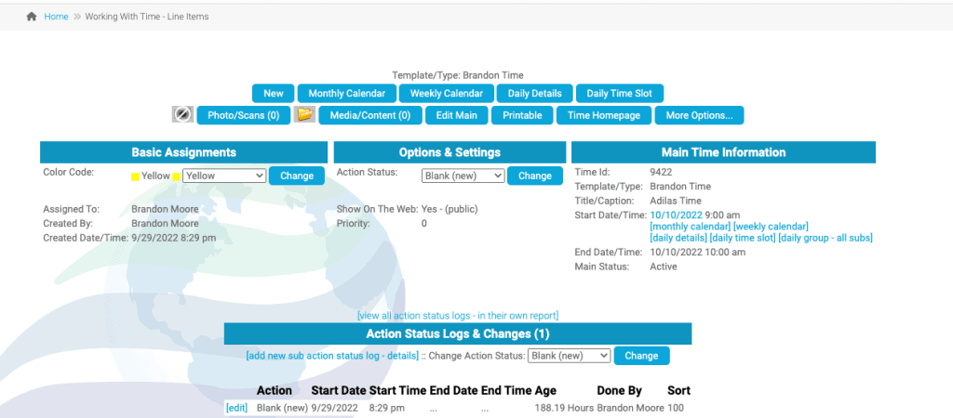Click Change button in Options & Settings
The height and width of the screenshot is (418, 953).
click(x=535, y=176)
